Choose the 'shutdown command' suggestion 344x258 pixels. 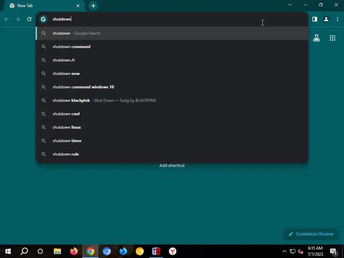pyautogui.click(x=172, y=46)
